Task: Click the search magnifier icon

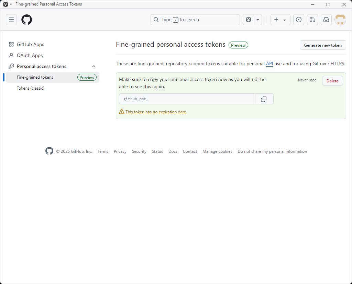Action: pos(156,20)
